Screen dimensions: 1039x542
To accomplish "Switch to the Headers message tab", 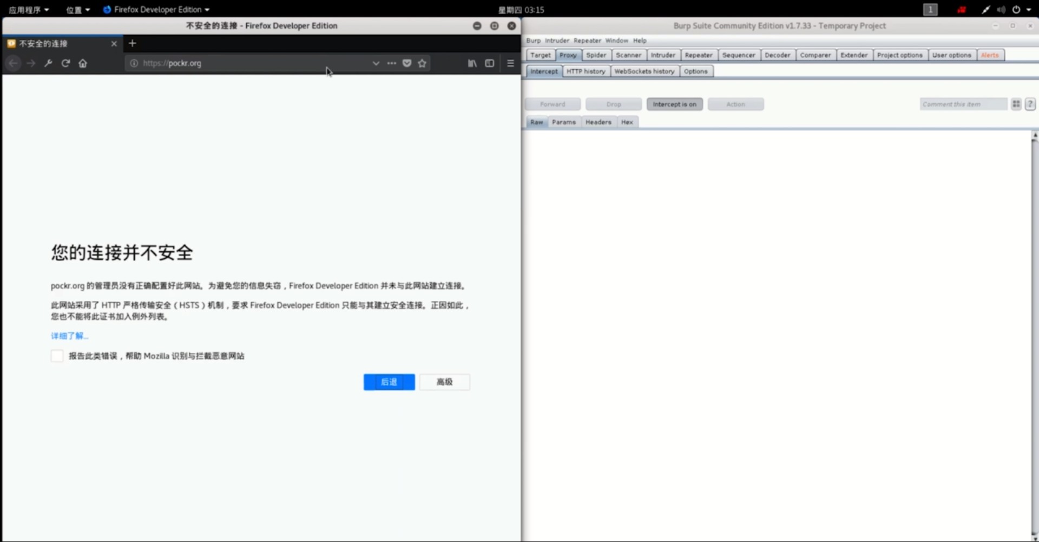I will tap(599, 122).
